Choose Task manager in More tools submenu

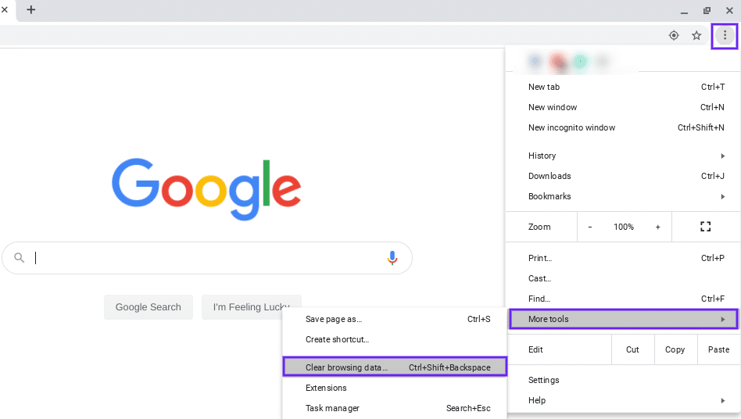click(332, 408)
